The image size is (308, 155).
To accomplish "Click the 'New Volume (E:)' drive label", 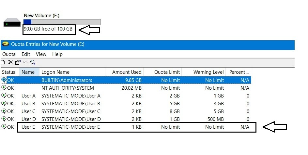I will point(42,16).
